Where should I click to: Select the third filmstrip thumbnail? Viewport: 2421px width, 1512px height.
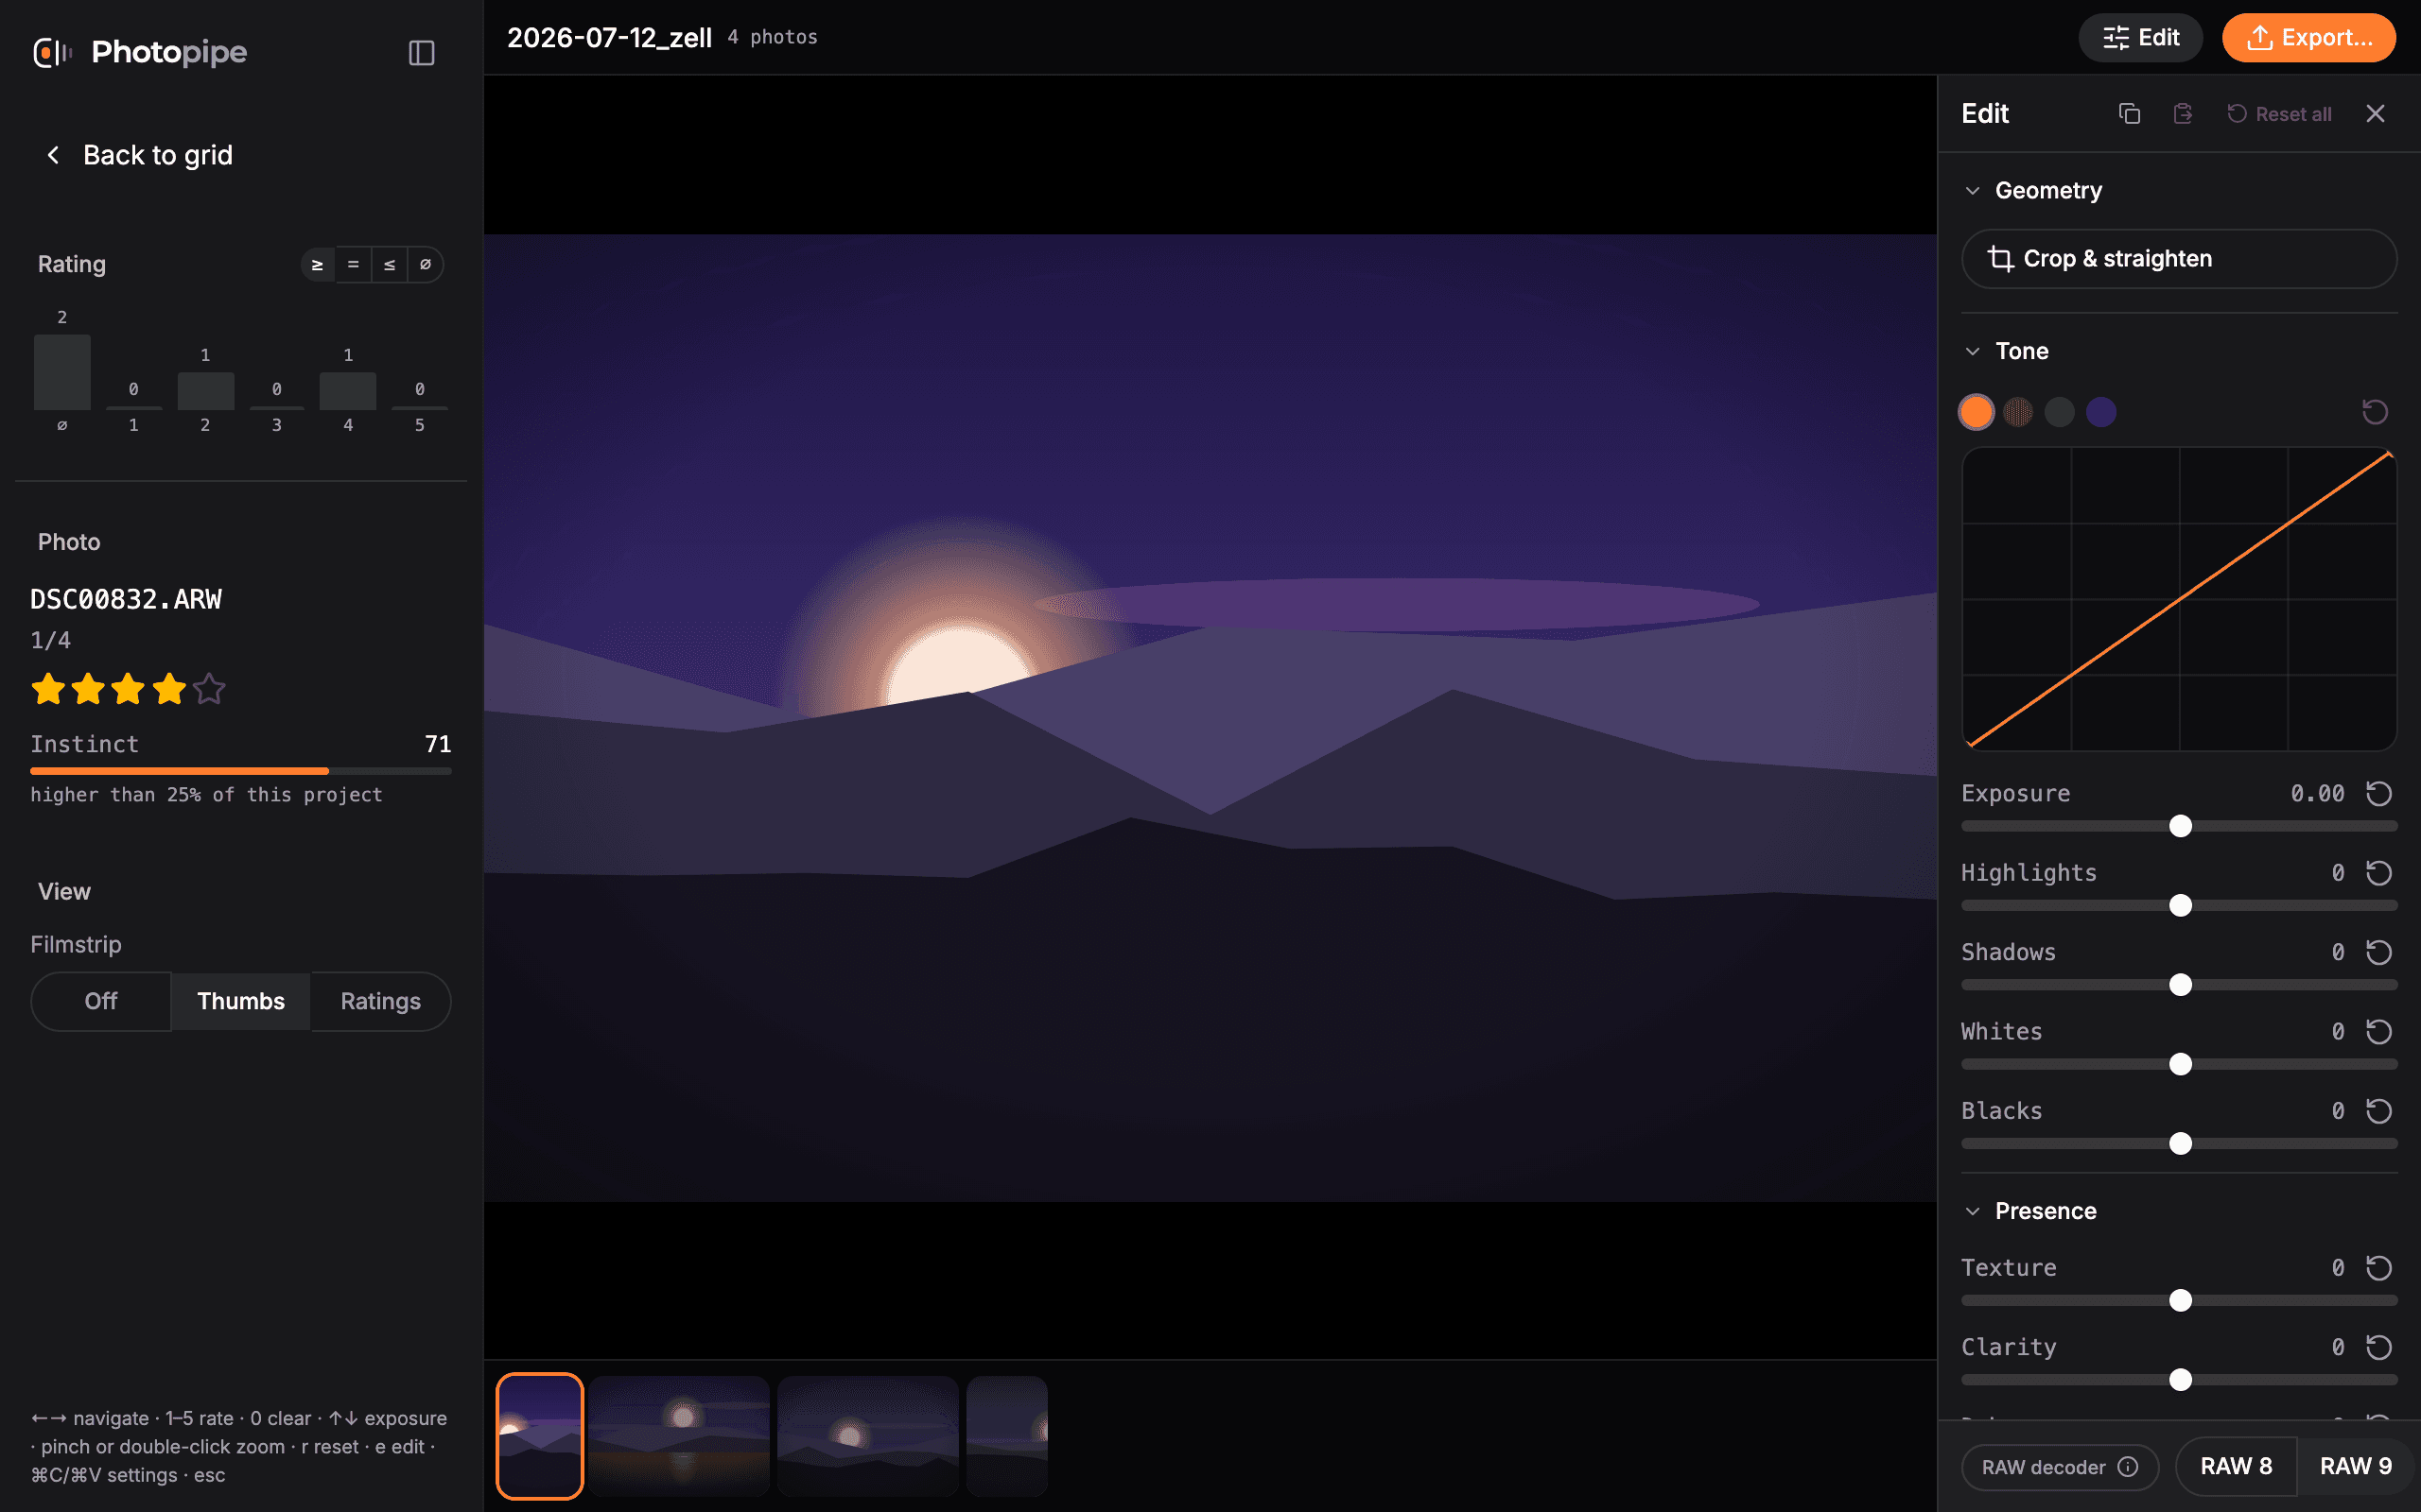tap(867, 1436)
